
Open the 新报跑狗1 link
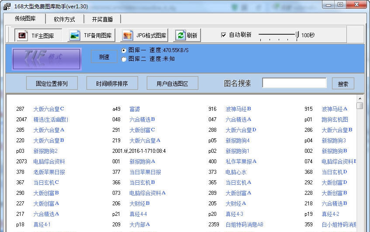coord(237,151)
